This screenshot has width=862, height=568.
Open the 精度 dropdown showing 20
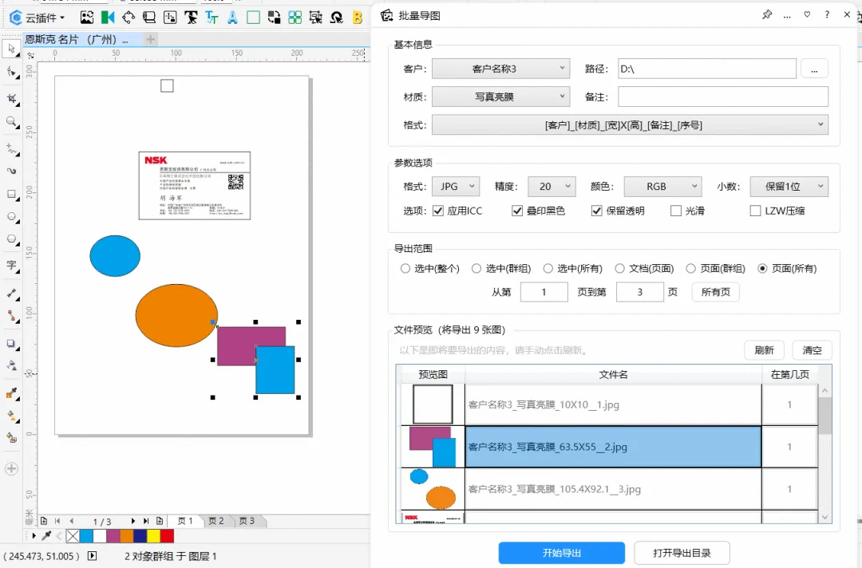(x=552, y=186)
